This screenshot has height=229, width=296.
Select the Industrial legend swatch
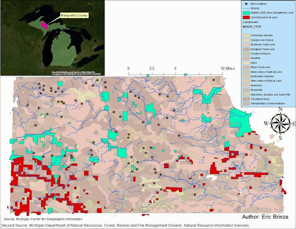click(x=246, y=58)
